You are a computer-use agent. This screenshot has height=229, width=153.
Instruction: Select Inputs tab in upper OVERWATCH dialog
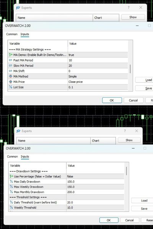tap(25, 34)
